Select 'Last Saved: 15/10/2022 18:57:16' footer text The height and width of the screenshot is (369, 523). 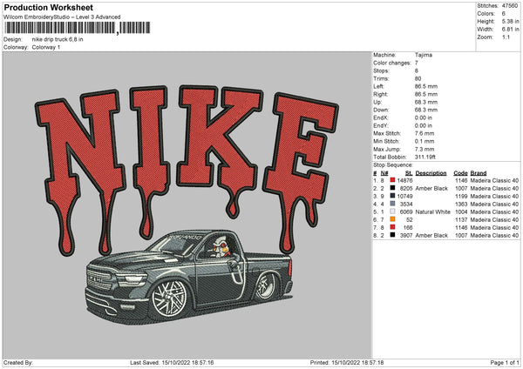[172, 363]
